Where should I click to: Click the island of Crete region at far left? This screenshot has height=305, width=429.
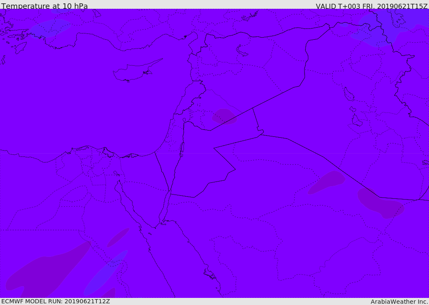click(x=3, y=59)
